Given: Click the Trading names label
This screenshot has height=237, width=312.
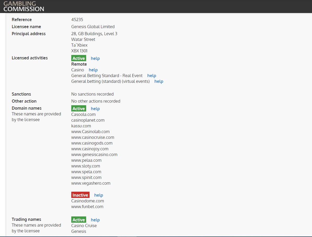Looking at the screenshot, I should tap(26, 219).
